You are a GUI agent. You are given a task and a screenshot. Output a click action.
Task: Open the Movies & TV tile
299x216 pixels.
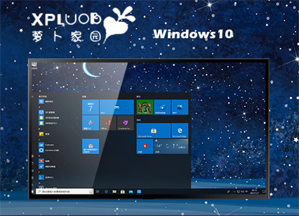coord(163,107)
